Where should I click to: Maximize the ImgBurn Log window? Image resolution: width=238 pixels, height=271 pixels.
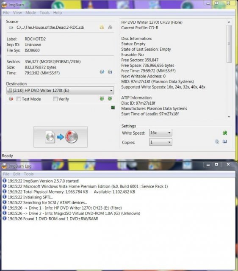pos(216,165)
